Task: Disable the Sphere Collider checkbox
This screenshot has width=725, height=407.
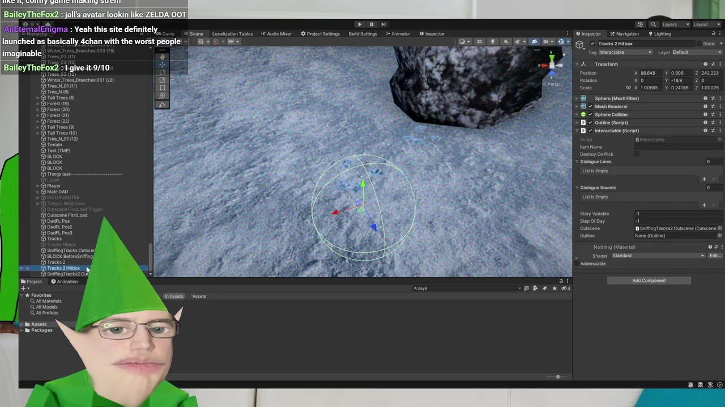Action: click(x=590, y=115)
